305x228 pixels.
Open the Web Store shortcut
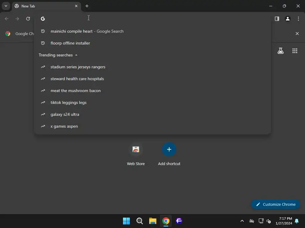[x=136, y=154]
